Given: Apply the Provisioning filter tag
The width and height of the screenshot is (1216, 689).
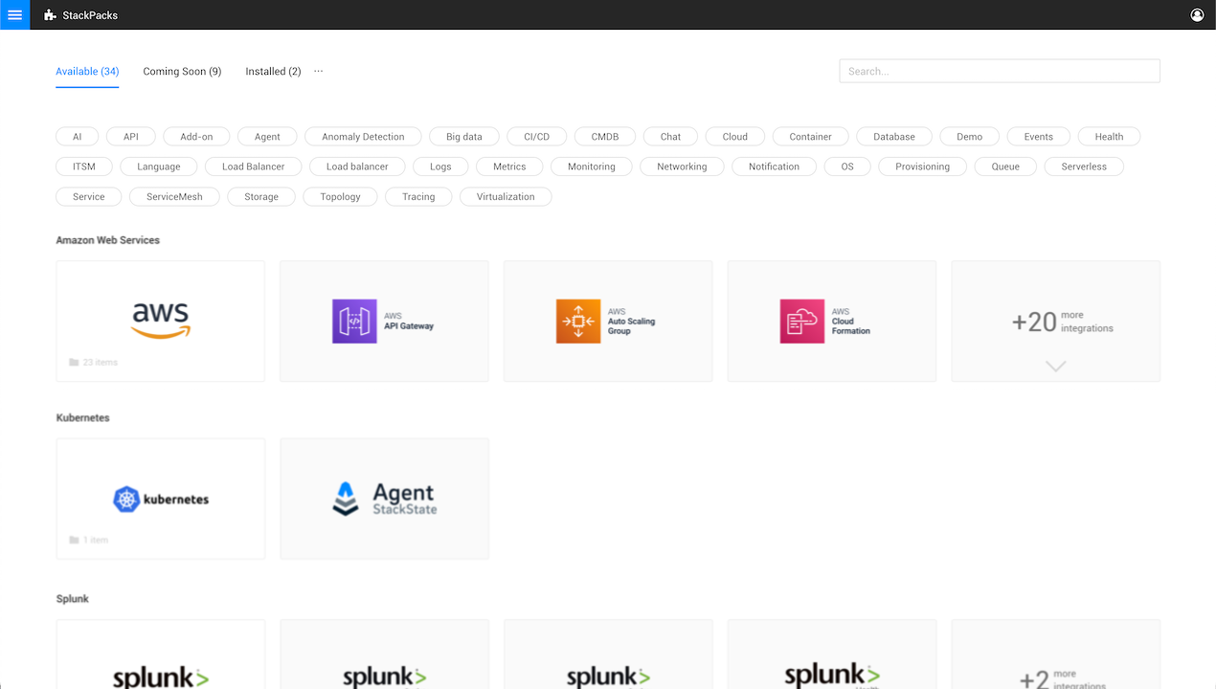Looking at the screenshot, I should pyautogui.click(x=923, y=167).
